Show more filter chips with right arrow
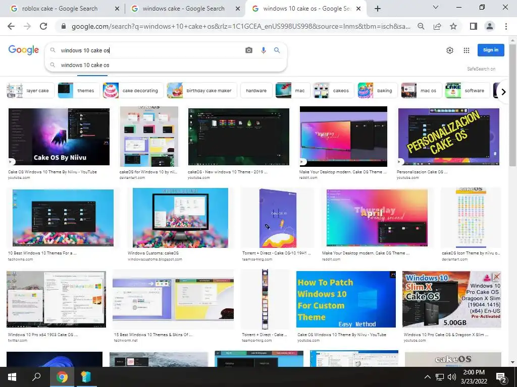This screenshot has width=517, height=387. [503, 92]
